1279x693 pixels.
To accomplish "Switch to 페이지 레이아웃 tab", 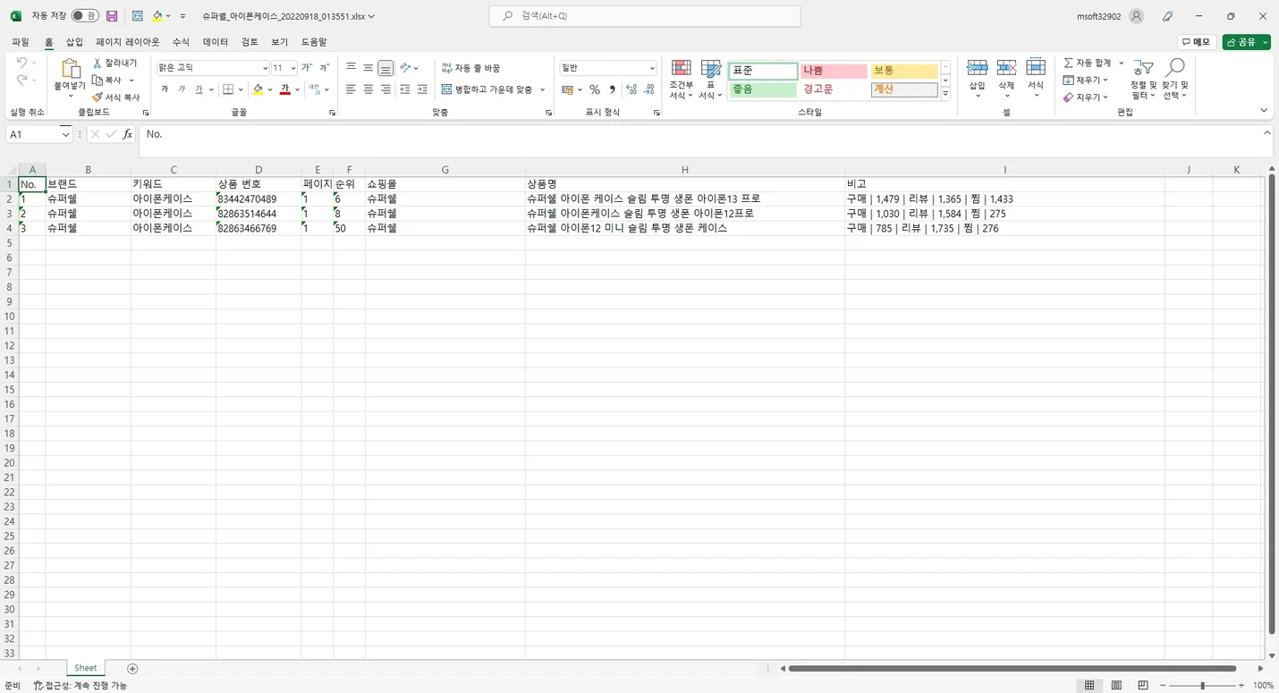I will pyautogui.click(x=128, y=42).
